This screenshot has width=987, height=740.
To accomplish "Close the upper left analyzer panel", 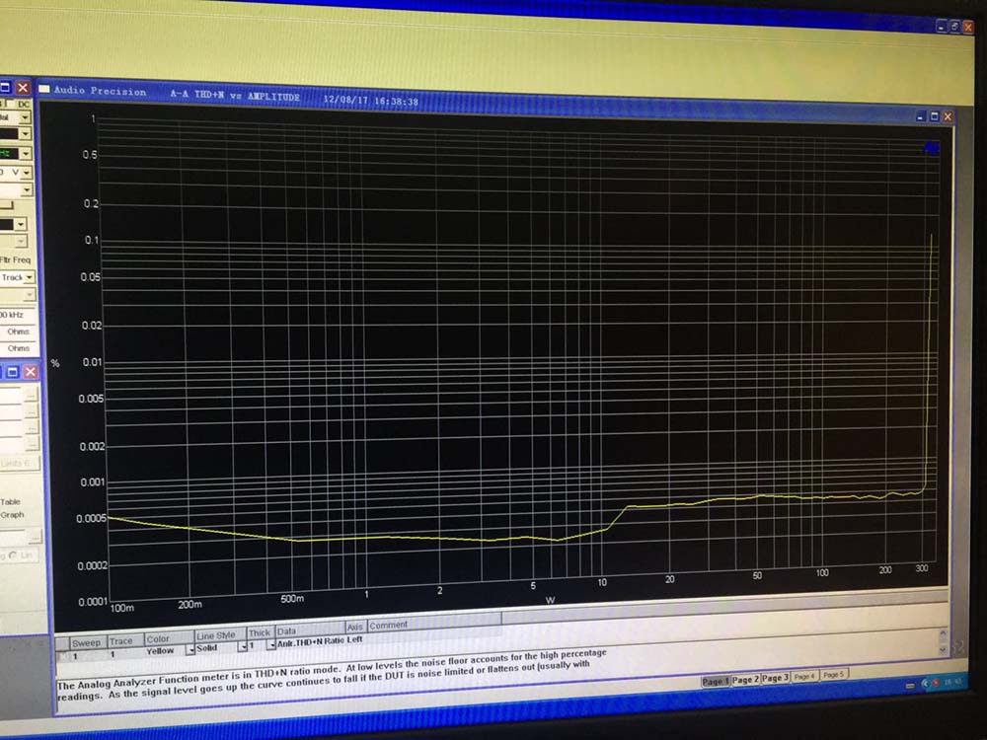I will click(23, 88).
